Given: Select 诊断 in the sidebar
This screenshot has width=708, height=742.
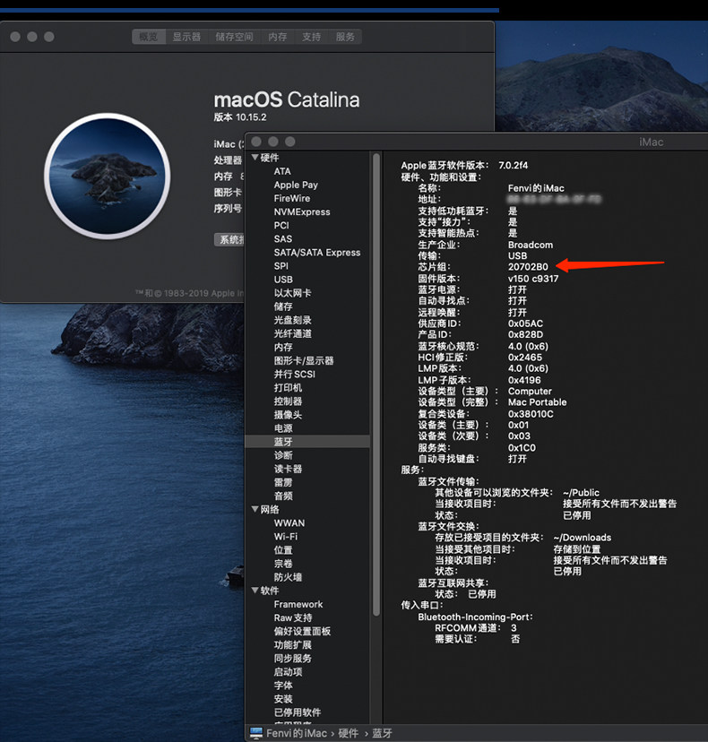Looking at the screenshot, I should (x=283, y=455).
